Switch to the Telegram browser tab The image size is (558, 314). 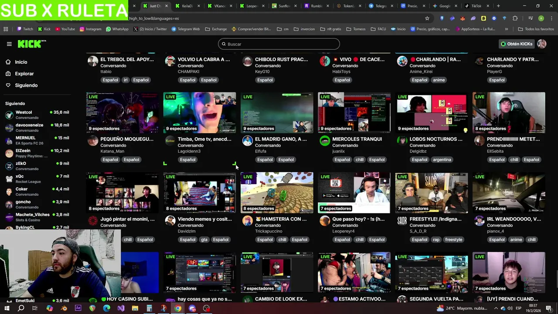[381, 6]
